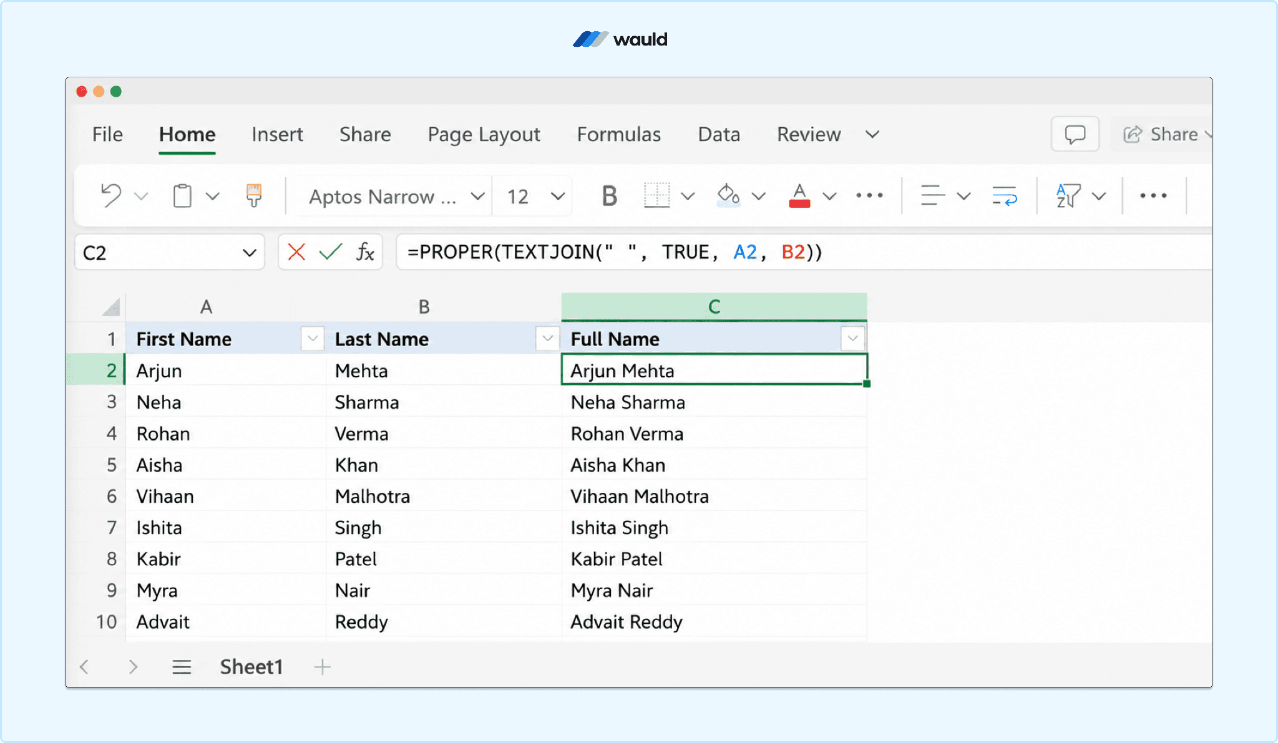1278x743 pixels.
Task: Select row 10 header
Action: click(97, 621)
